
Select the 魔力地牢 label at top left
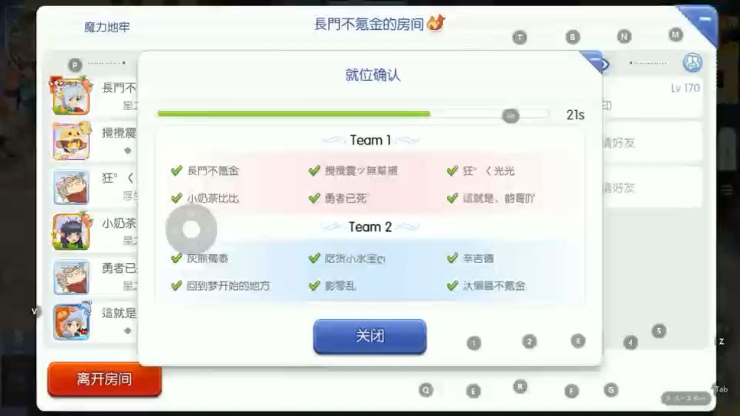[106, 28]
